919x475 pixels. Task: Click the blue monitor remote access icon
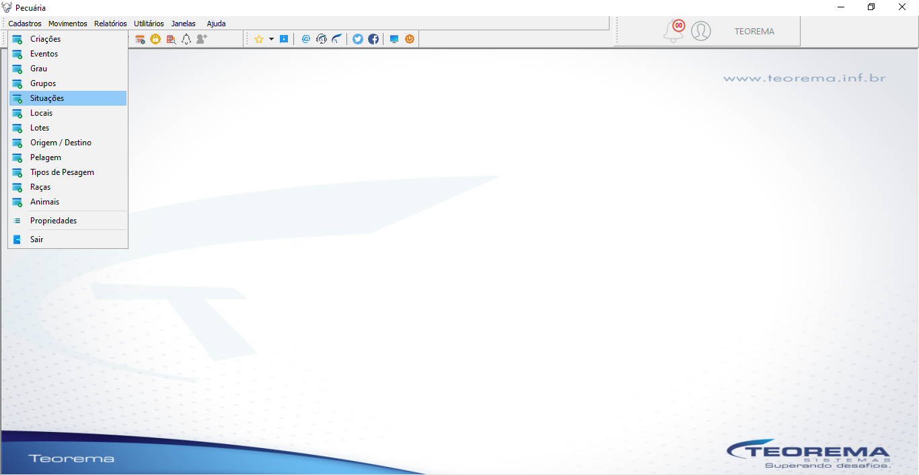click(x=394, y=39)
